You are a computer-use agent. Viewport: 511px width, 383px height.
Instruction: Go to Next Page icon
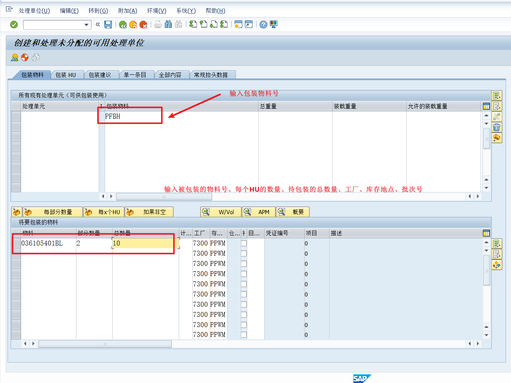[214, 25]
